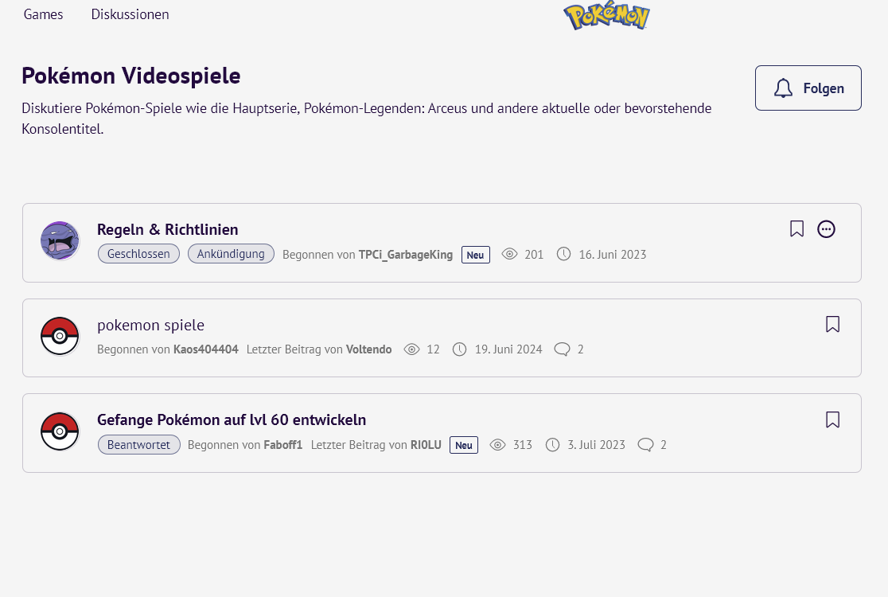Viewport: 888px width, 597px height.
Task: Click the replies bubble icon on pokemon spiele
Action: click(x=562, y=349)
